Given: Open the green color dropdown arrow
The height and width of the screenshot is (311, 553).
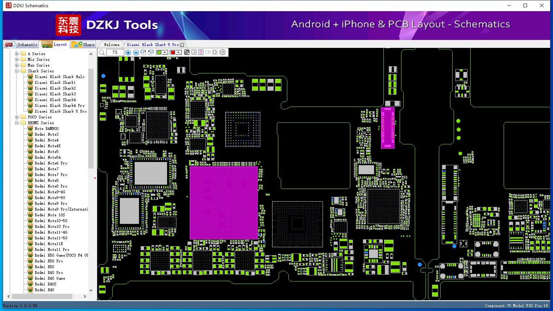Looking at the screenshot, I should [x=165, y=53].
